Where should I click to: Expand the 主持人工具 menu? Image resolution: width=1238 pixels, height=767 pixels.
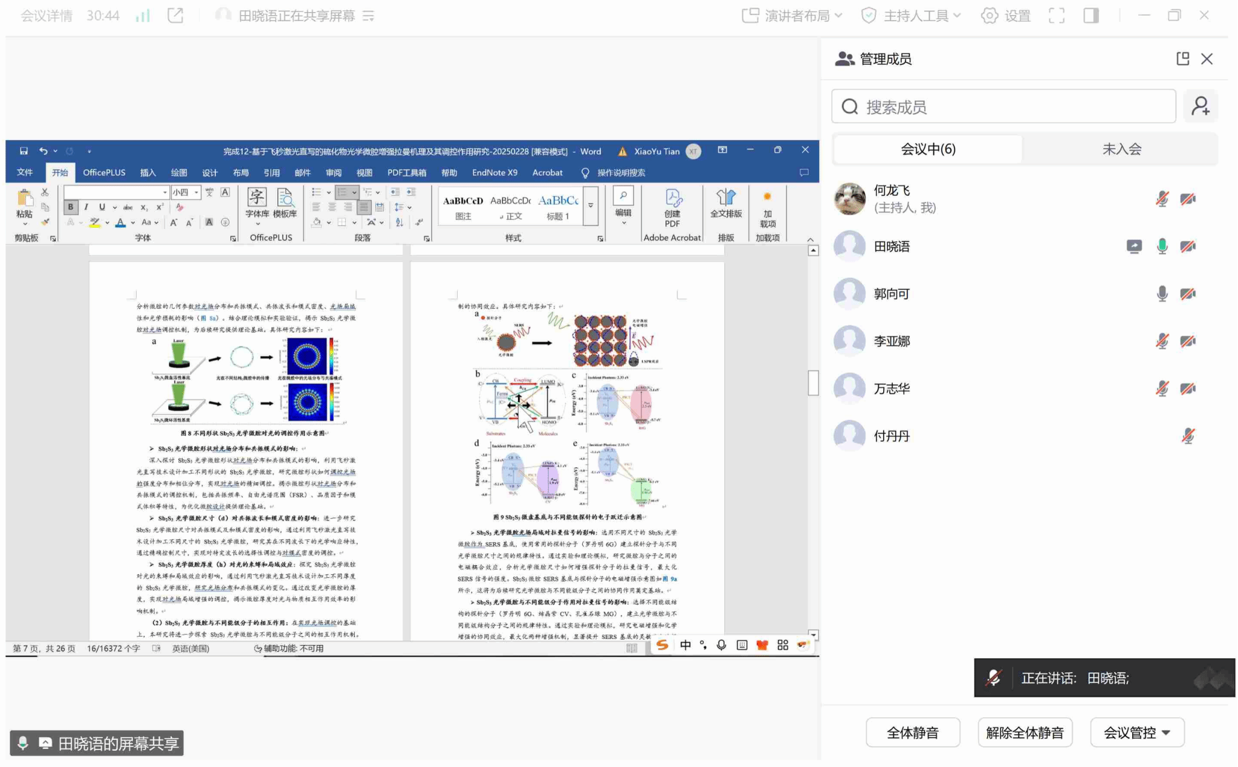911,16
